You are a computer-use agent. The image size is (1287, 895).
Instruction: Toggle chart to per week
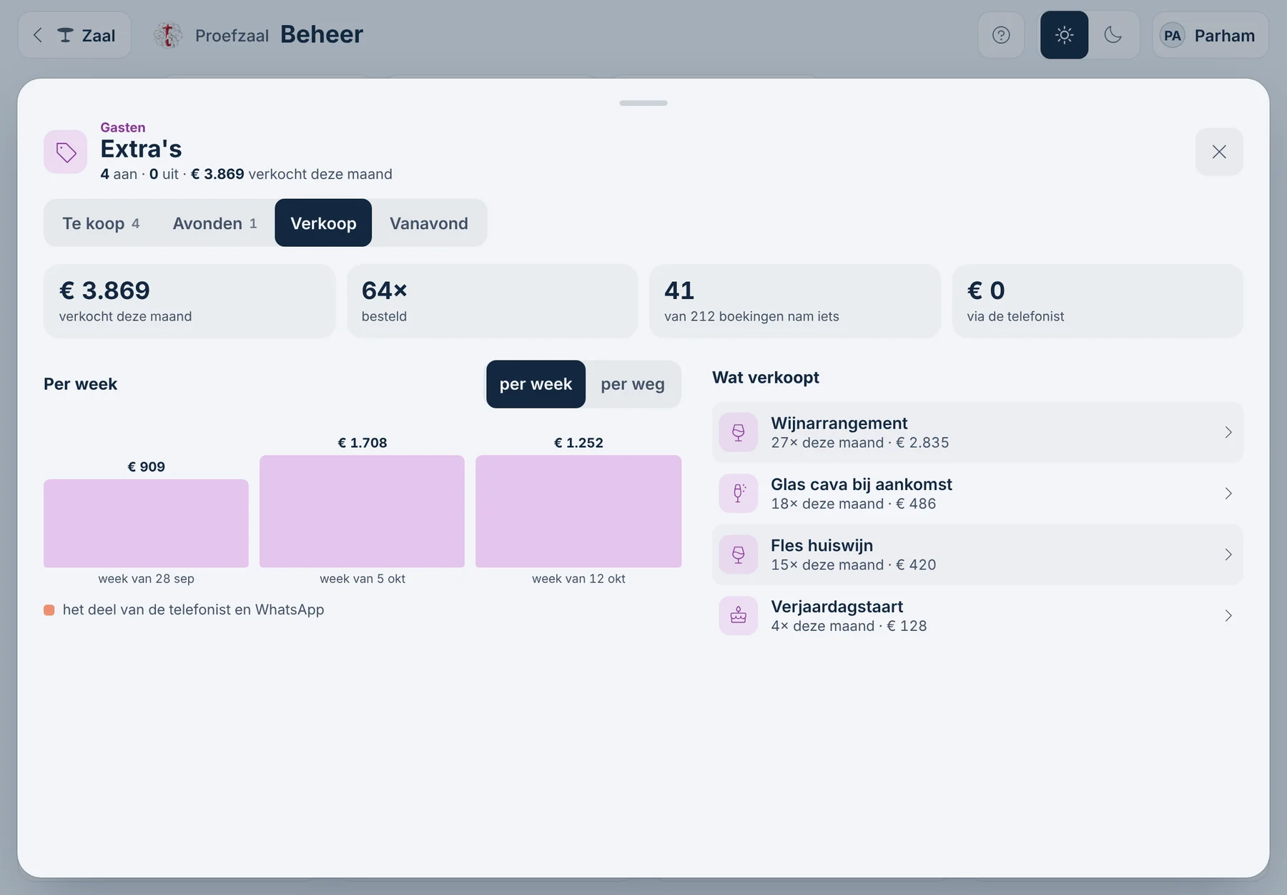click(536, 384)
